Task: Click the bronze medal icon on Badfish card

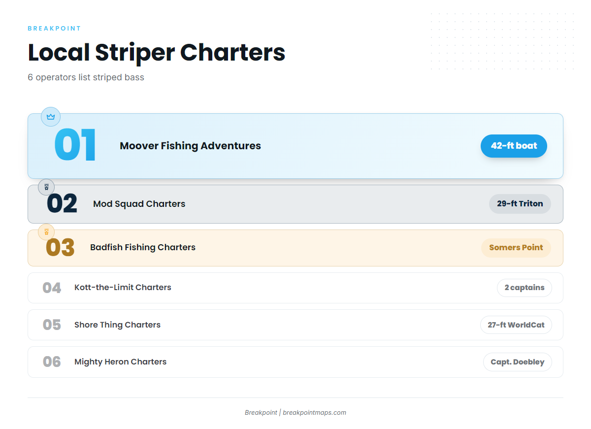Action: coord(46,231)
